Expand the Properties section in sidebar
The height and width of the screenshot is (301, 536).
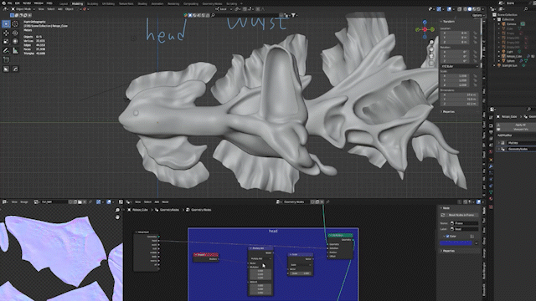coord(449,111)
